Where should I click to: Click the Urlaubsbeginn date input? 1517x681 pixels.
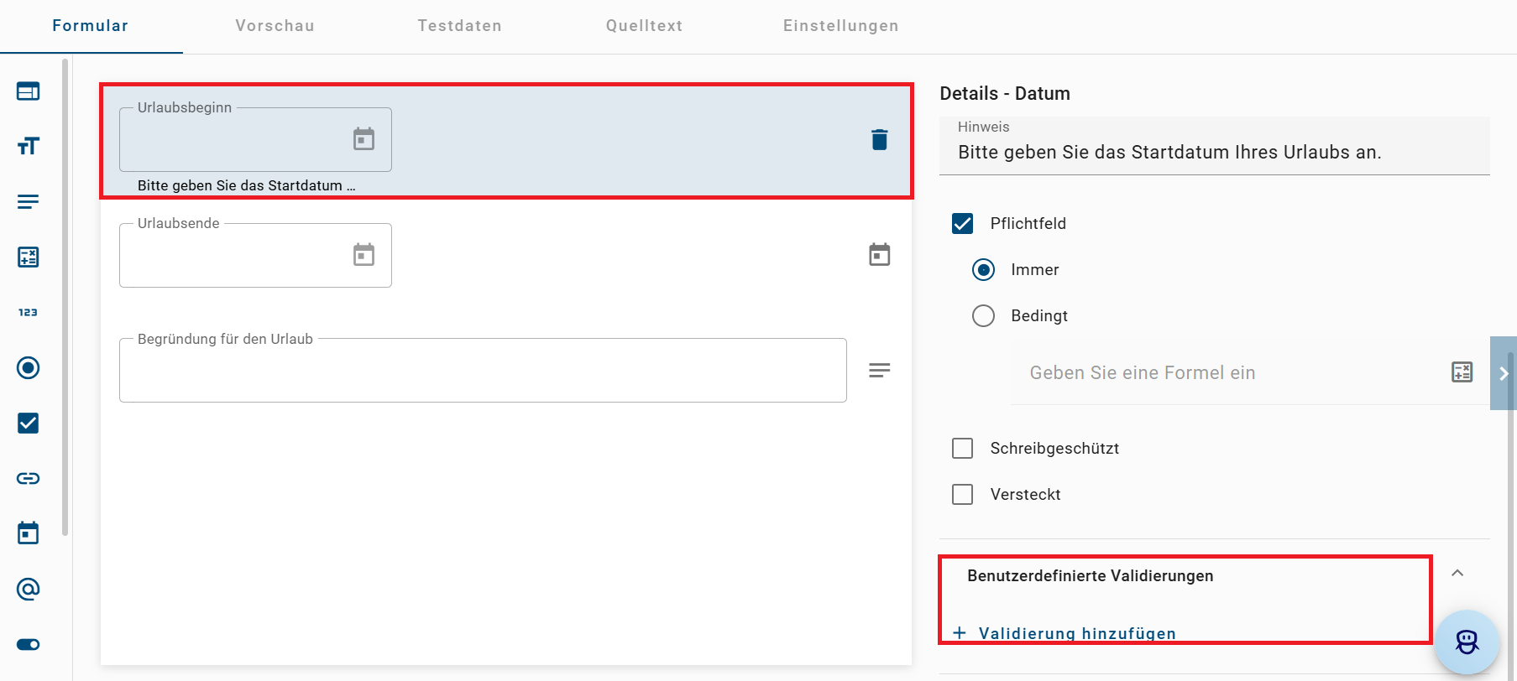pyautogui.click(x=255, y=139)
